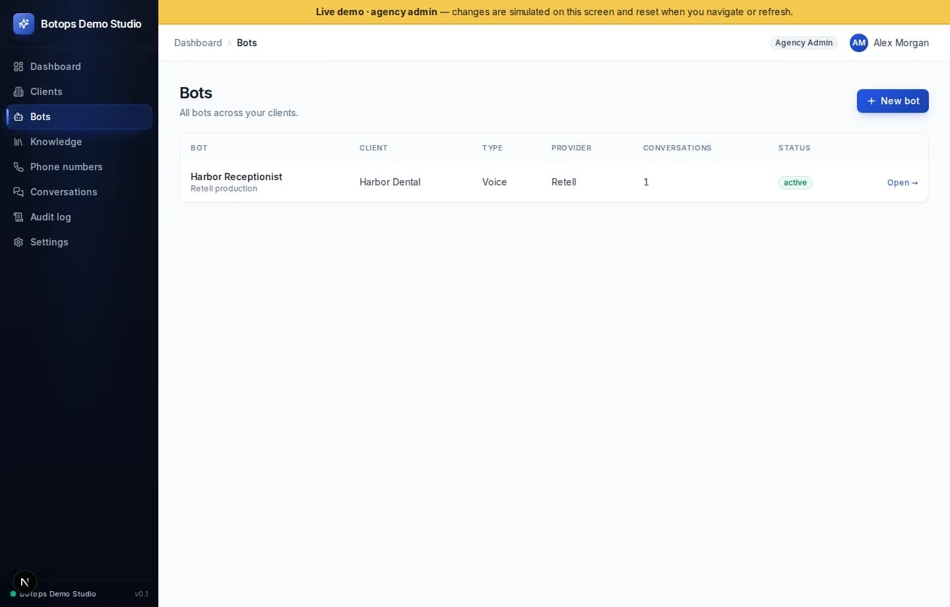
Task: Click the Audit log scroll icon
Action: click(x=18, y=217)
